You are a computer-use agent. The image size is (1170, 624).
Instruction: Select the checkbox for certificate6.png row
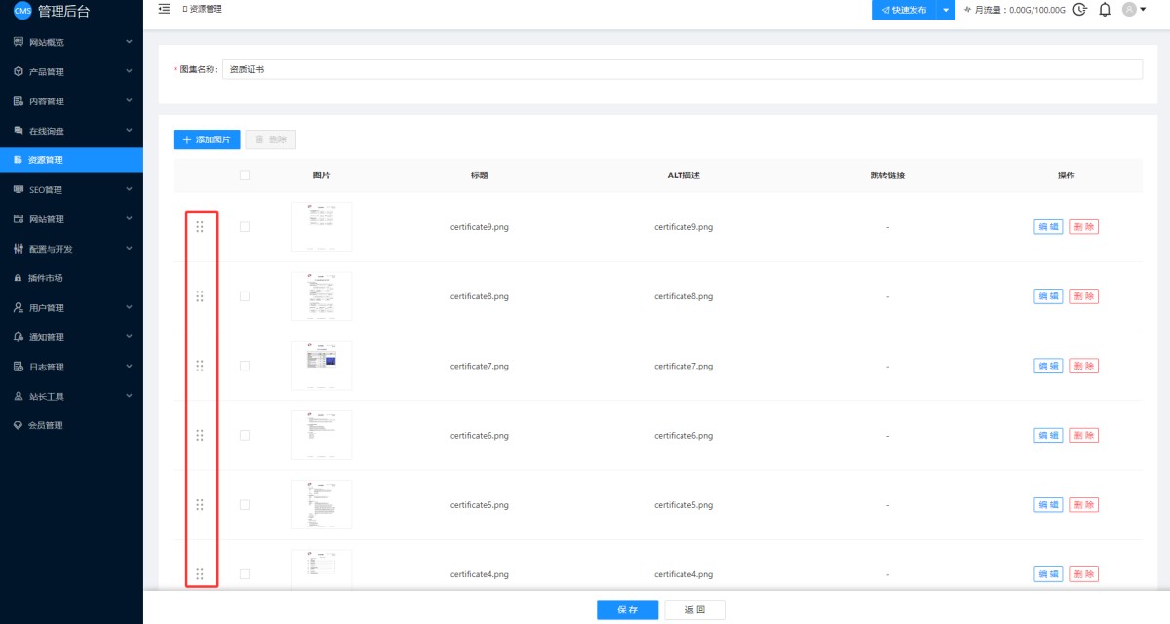[x=245, y=435]
